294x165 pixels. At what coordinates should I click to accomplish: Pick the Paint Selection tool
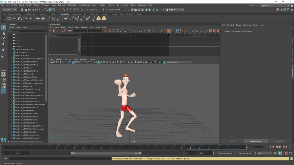[3, 39]
